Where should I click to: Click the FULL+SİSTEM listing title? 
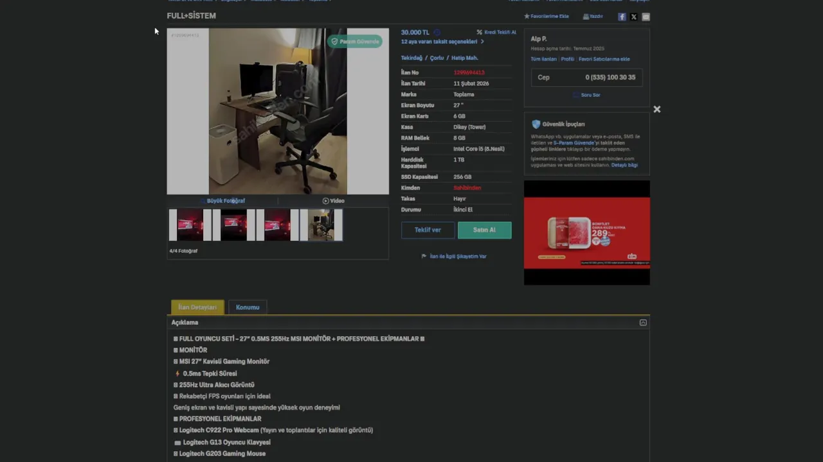click(x=192, y=15)
